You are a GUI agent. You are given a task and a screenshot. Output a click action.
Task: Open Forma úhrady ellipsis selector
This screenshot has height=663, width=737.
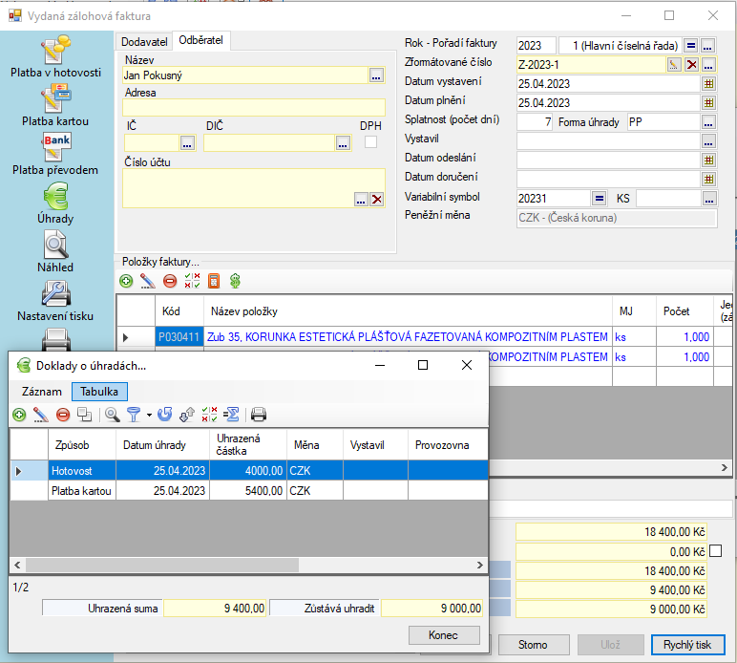708,122
